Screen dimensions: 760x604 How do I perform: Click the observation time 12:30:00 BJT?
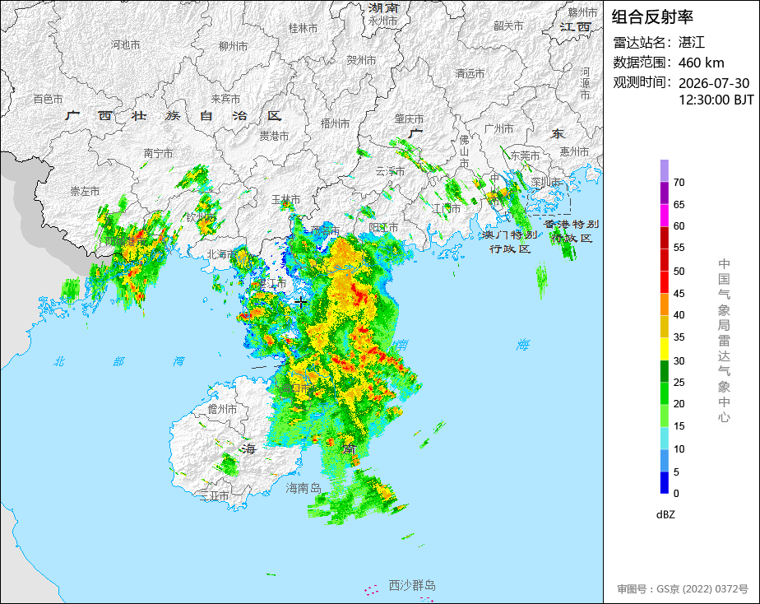[716, 100]
